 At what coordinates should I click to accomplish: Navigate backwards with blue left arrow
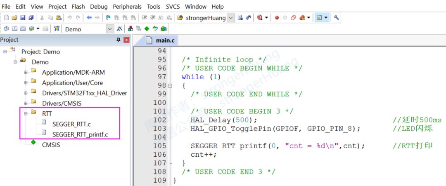click(x=89, y=18)
